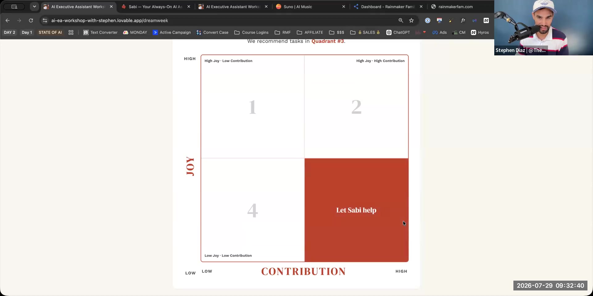Go back to the previous page
Viewport: 593px width, 296px height.
point(8,21)
